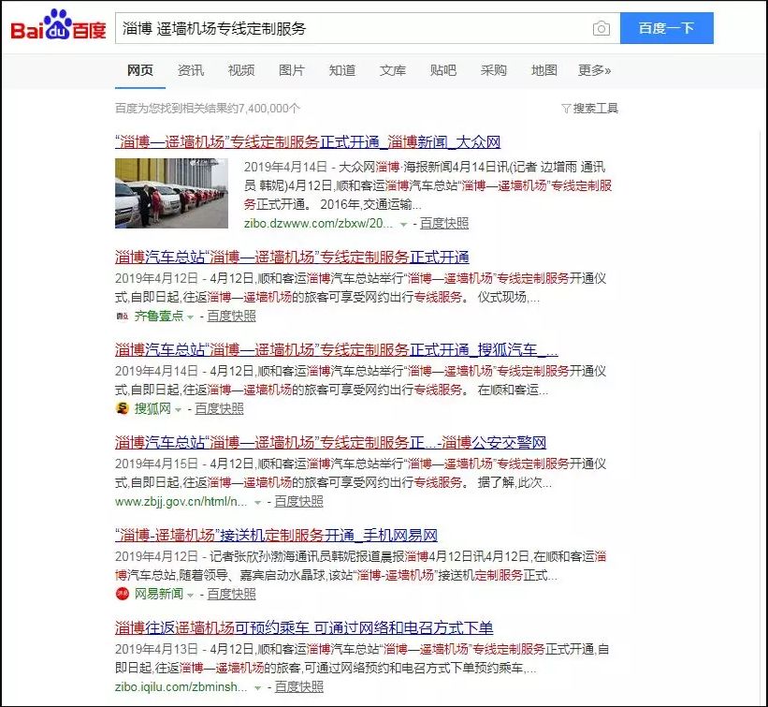
Task: Open 百度快照 for the zibo.iqilu.com result
Action: (298, 687)
